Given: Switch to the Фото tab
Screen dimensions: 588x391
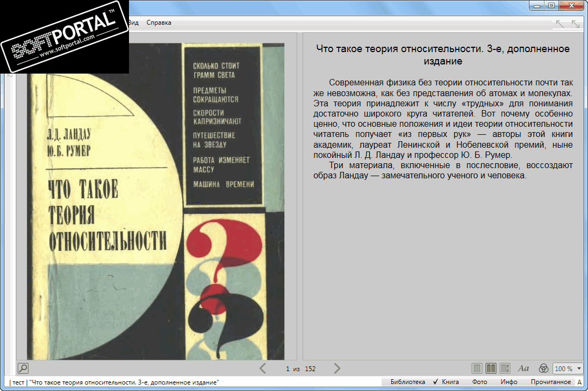Looking at the screenshot, I should pos(479,382).
